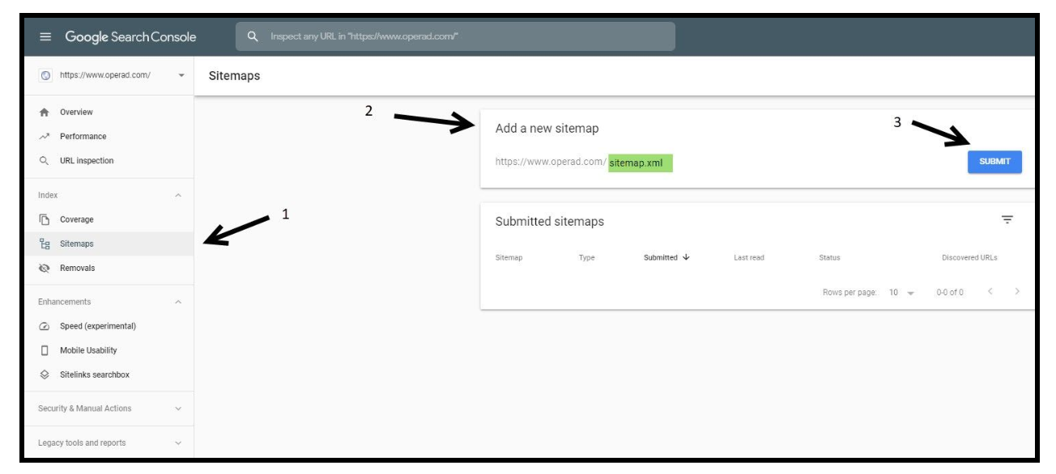Click the Speed (experimental) gauge icon
This screenshot has height=474, width=1056.
(45, 327)
